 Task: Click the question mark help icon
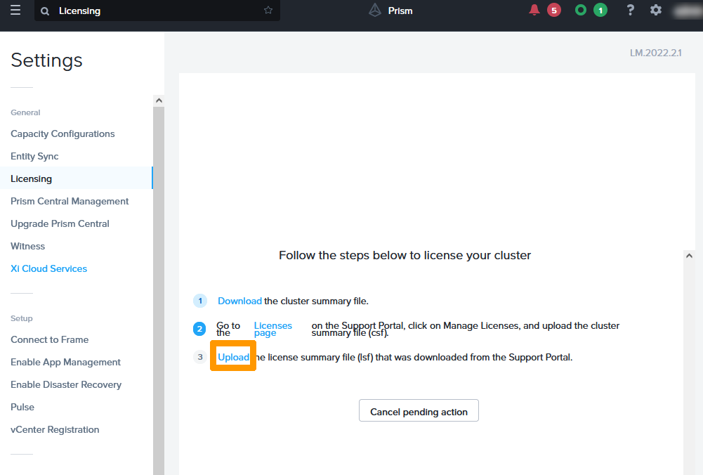630,10
